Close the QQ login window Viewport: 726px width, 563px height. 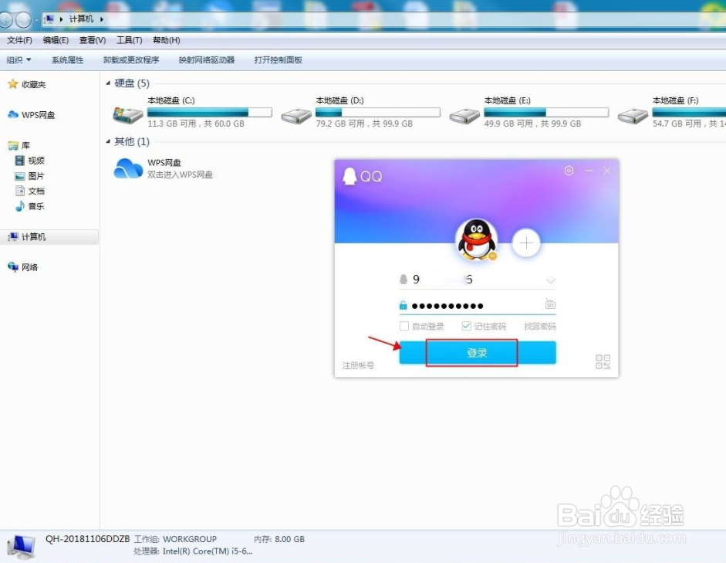click(x=607, y=171)
